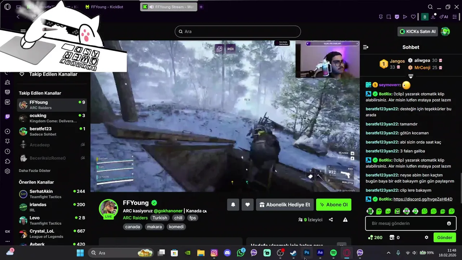Report stream via warning triangle icon

click(345, 220)
